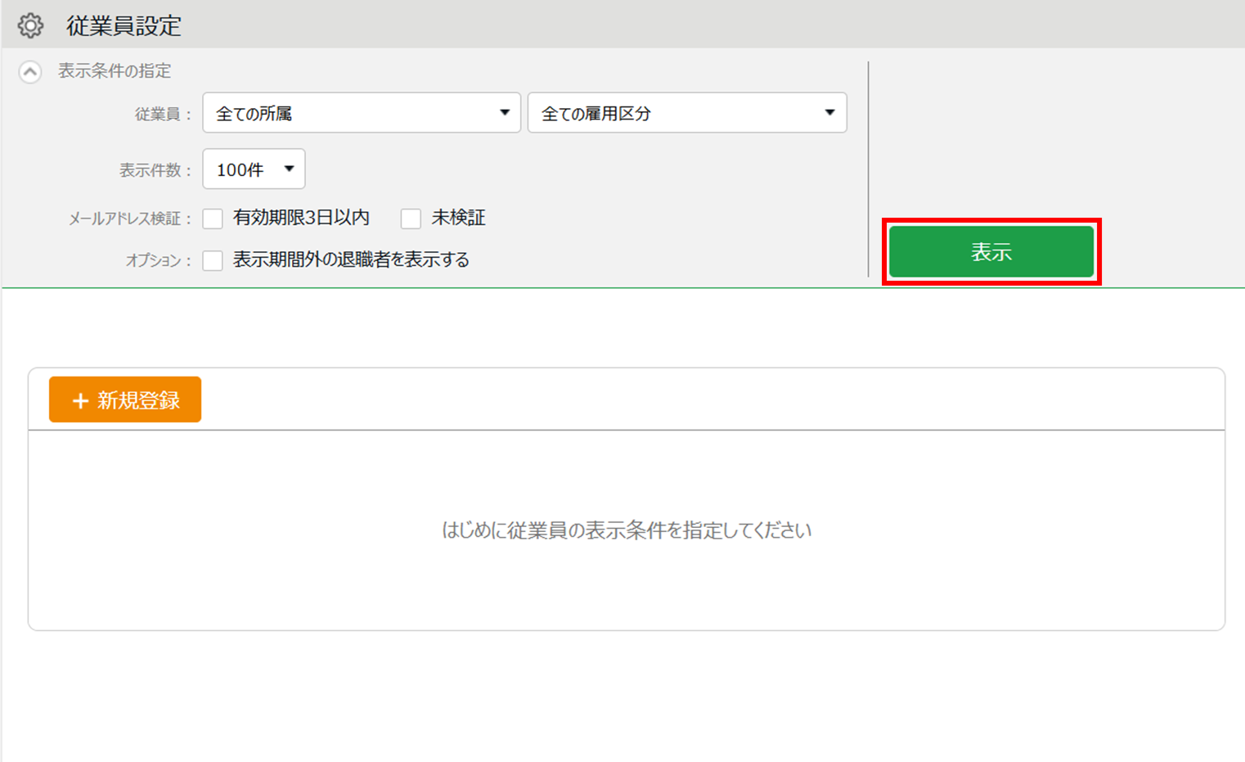Open the 100件 display count dropdown
The image size is (1245, 762).
[x=254, y=169]
